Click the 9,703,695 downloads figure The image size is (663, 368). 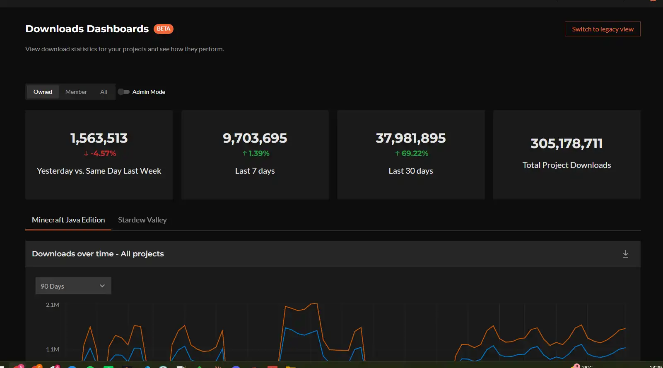[255, 138]
